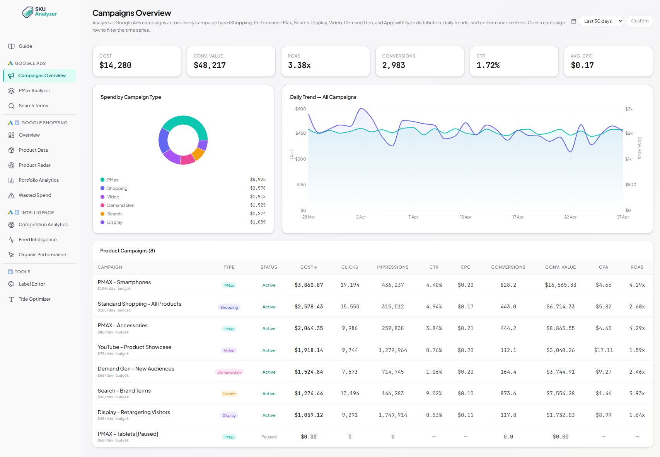This screenshot has height=457, width=660.
Task: Open Competition Analytics
Action: pyautogui.click(x=39, y=225)
